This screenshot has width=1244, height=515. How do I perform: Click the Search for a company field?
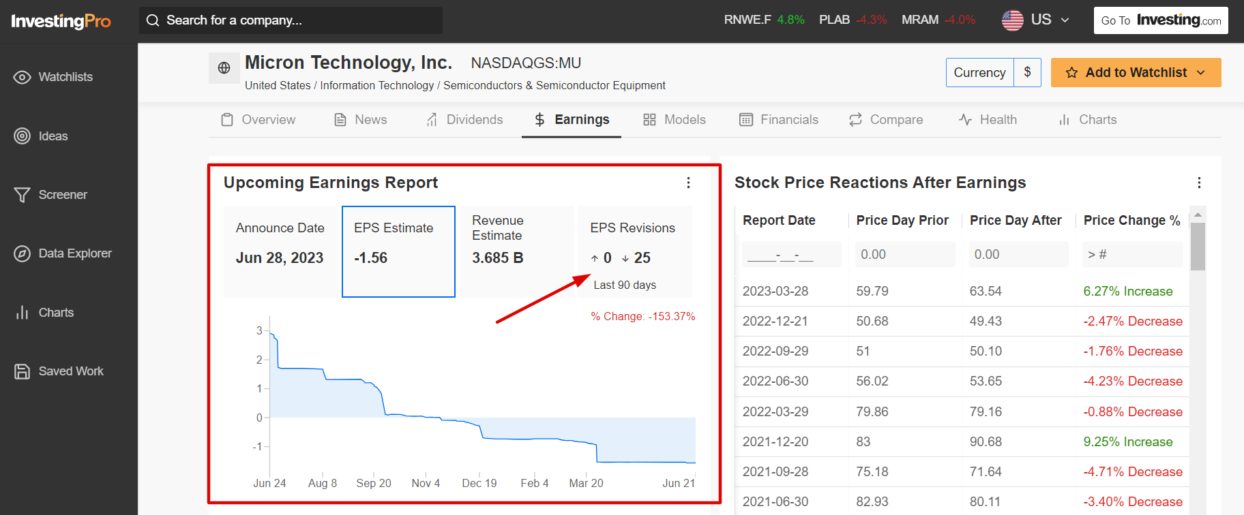[x=291, y=20]
